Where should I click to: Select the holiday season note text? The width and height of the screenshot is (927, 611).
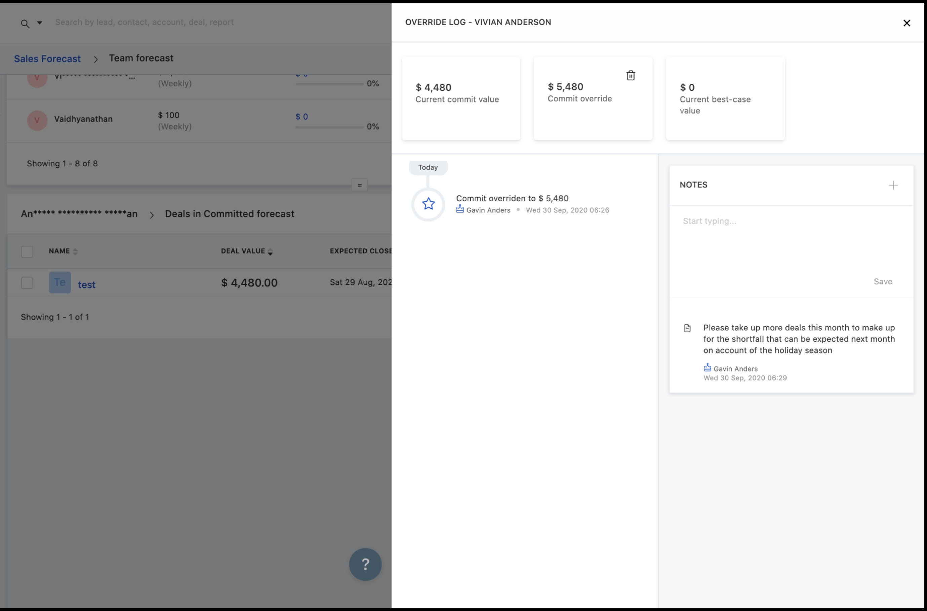pyautogui.click(x=799, y=339)
